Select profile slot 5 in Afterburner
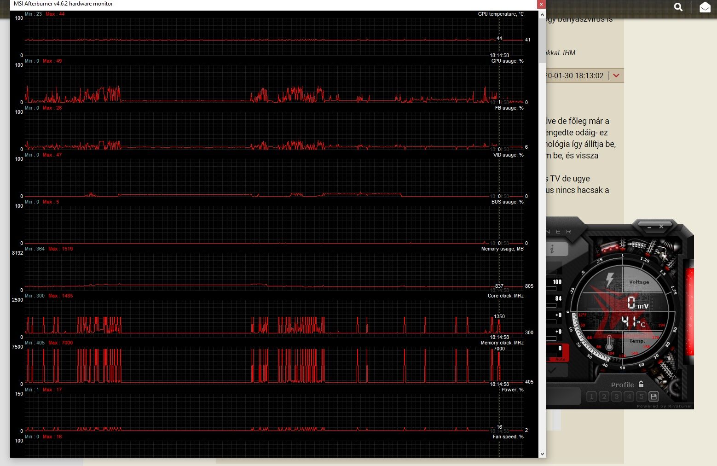Screen dimensions: 717x466 [x=641, y=396]
